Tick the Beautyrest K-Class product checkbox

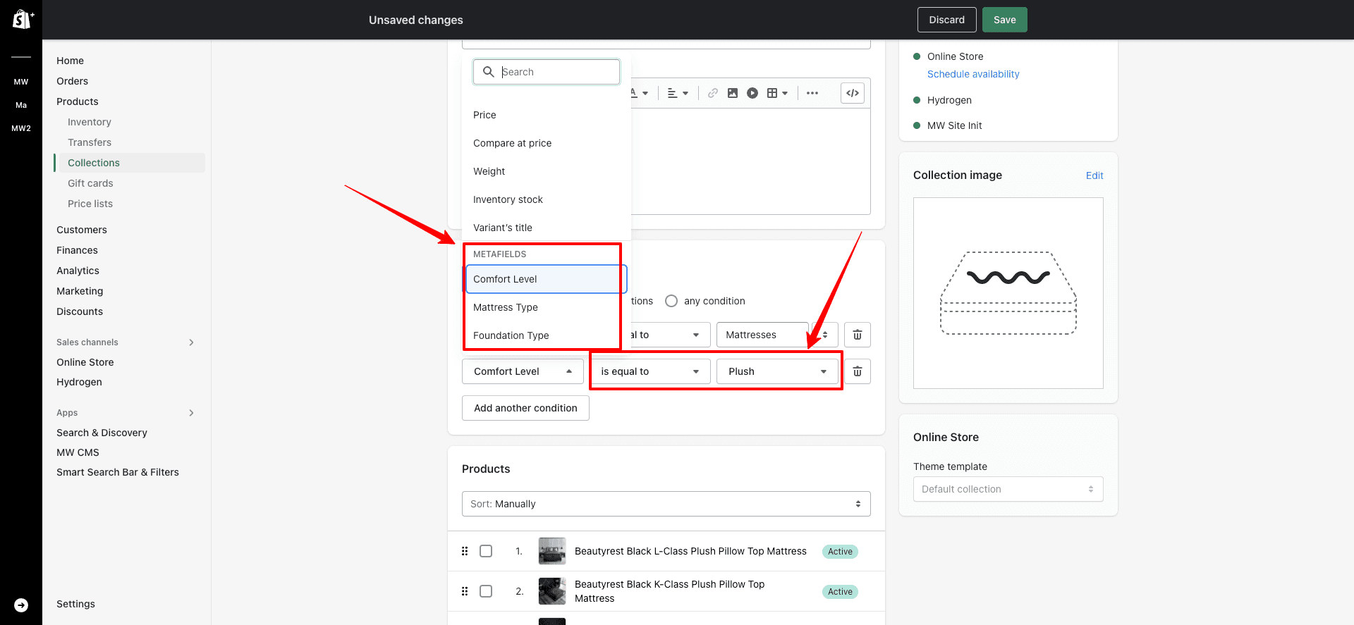(486, 591)
